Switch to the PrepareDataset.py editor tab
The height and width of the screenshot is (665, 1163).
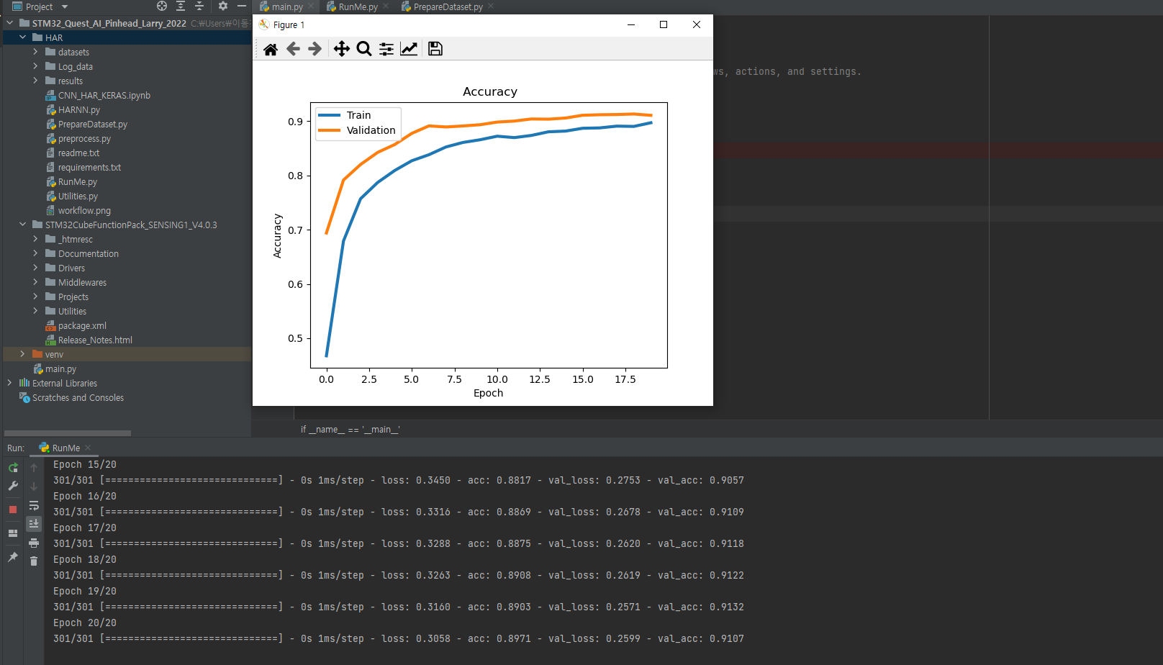(448, 6)
